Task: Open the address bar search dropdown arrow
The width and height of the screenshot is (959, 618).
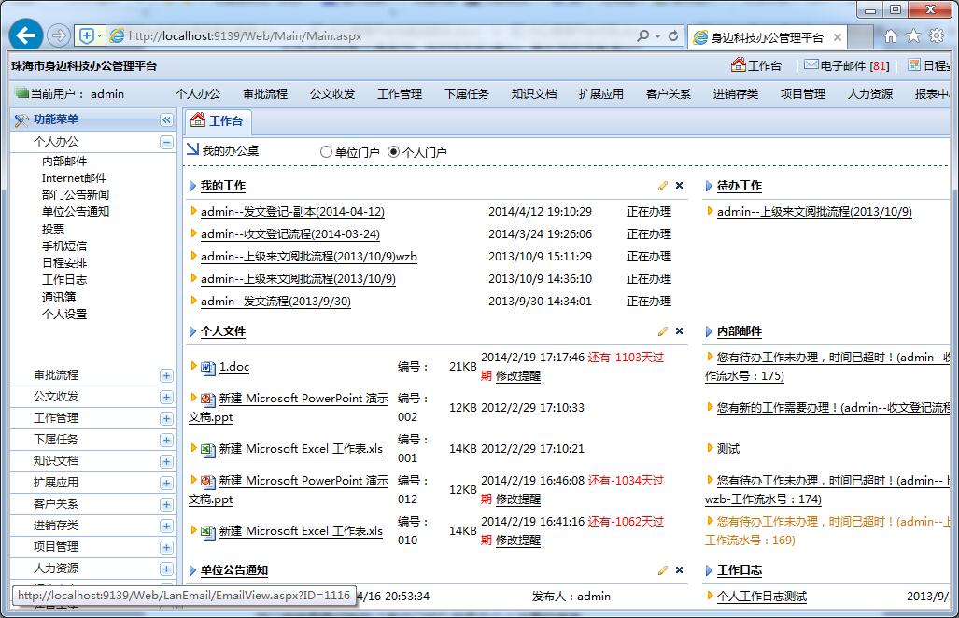Action: [x=657, y=36]
